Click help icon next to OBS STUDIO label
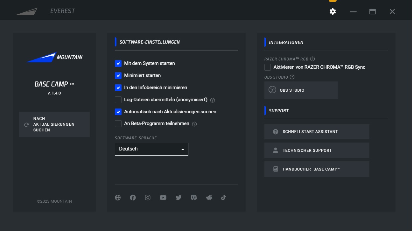This screenshot has height=231, width=413. (x=292, y=77)
